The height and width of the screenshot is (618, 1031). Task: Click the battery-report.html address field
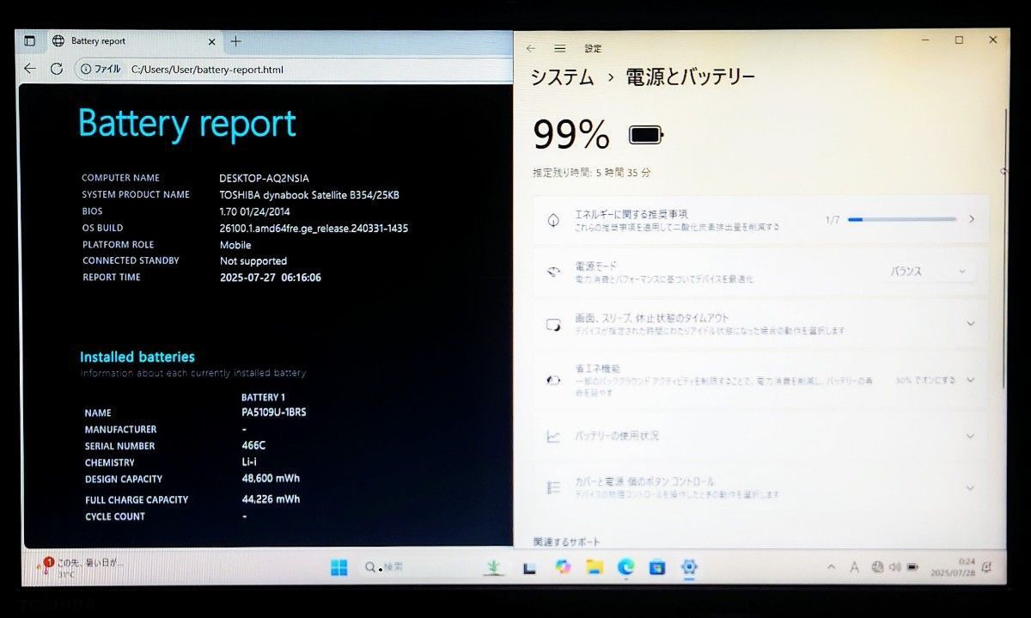(x=207, y=69)
